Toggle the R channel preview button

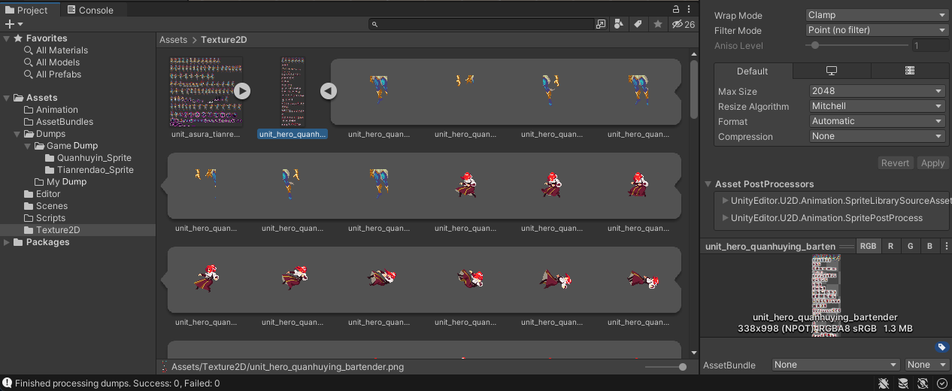[890, 246]
